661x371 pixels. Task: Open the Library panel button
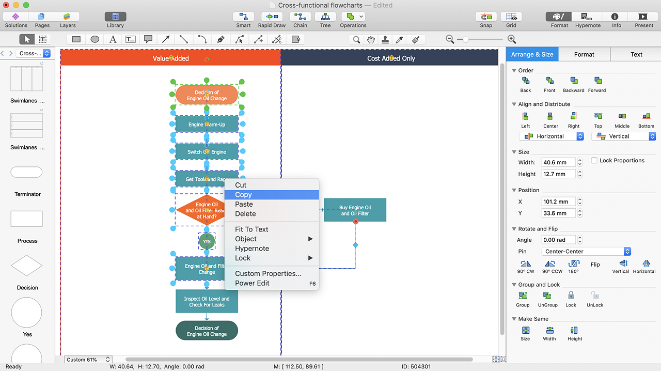[115, 17]
